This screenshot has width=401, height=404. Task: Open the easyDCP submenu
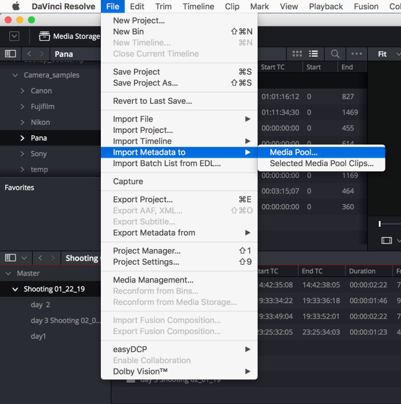coord(179,350)
